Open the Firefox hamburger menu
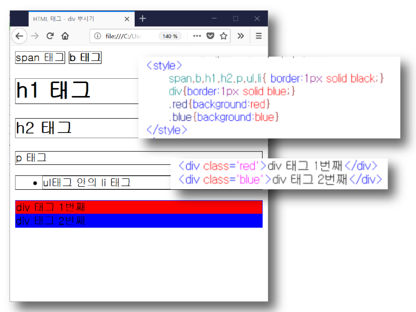Viewport: 416px width, 312px height. pyautogui.click(x=259, y=36)
